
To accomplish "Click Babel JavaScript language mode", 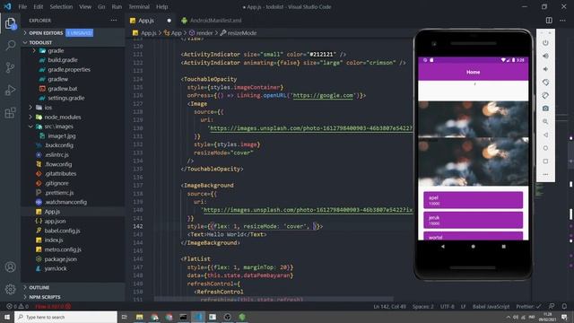I will point(491,306).
